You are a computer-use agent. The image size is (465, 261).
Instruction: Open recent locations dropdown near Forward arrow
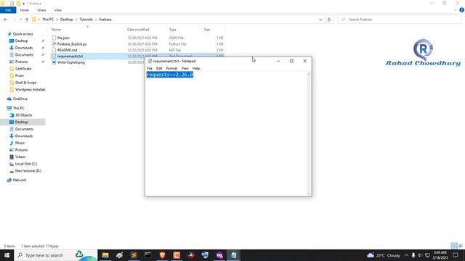21,20
